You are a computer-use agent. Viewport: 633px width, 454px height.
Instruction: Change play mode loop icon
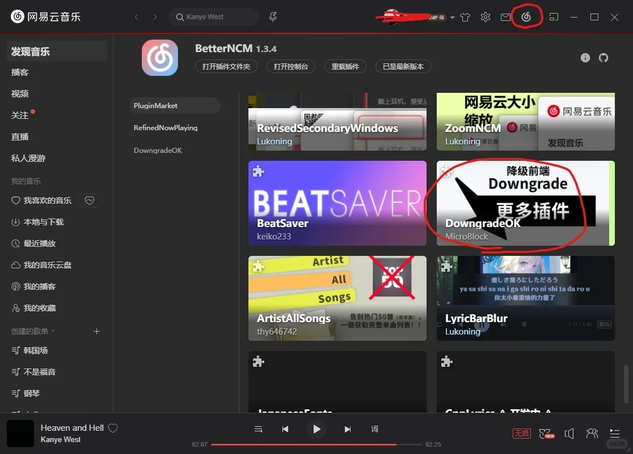click(259, 429)
